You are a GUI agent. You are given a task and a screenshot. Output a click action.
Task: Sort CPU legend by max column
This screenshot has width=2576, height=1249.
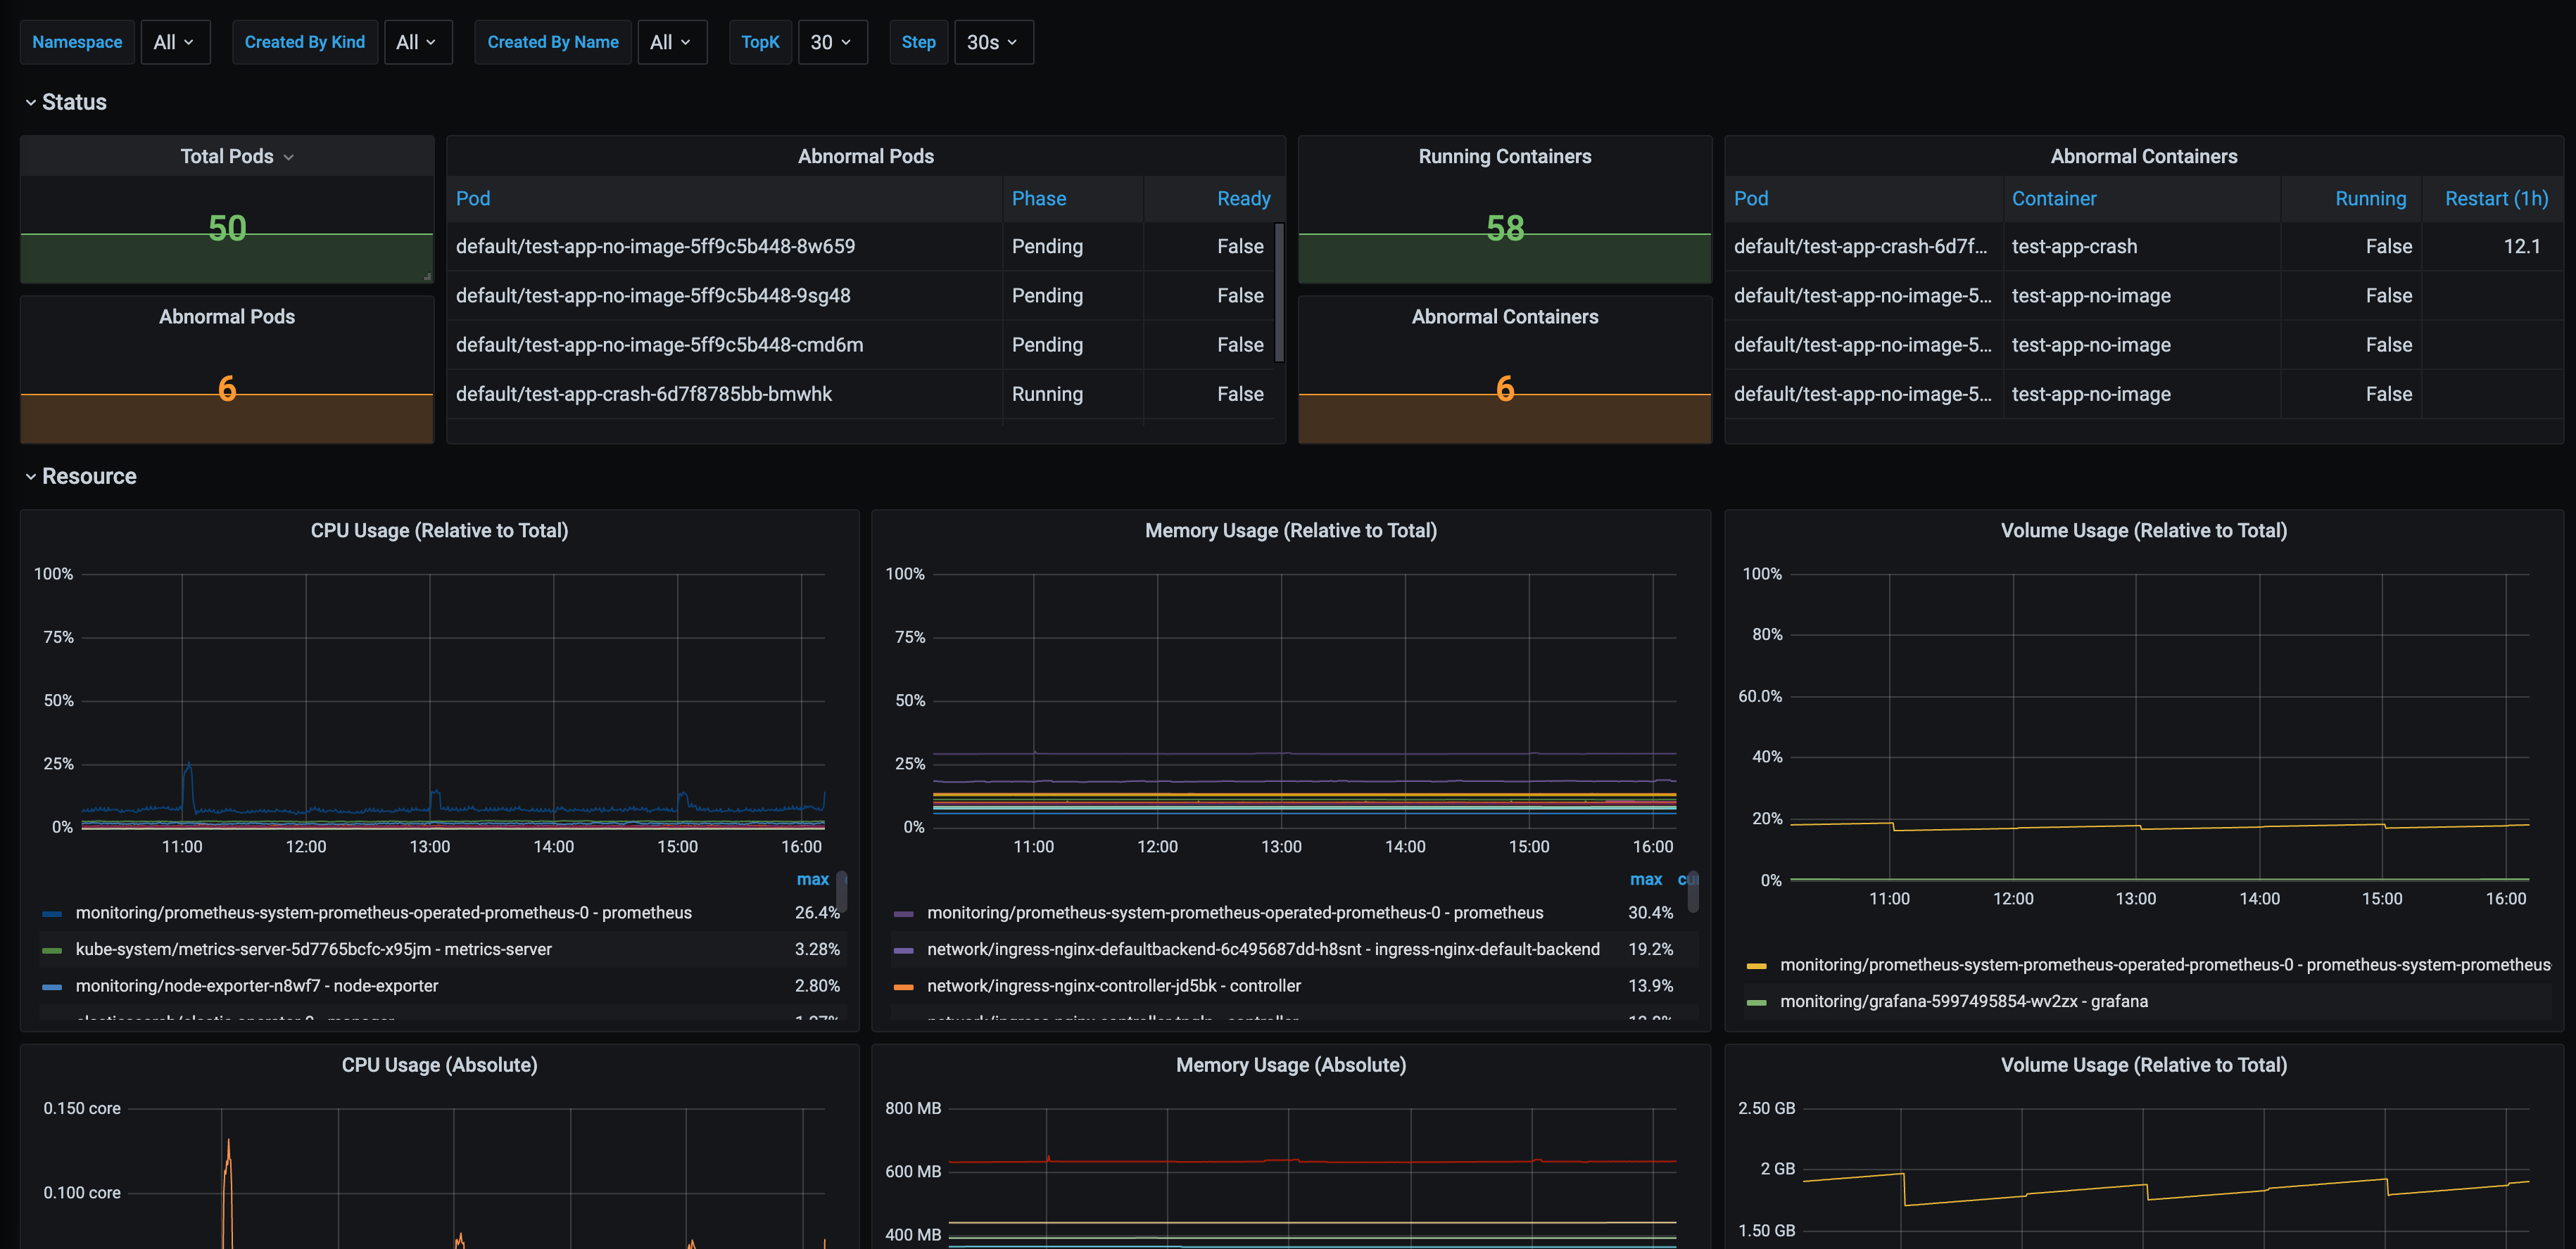[x=812, y=879]
